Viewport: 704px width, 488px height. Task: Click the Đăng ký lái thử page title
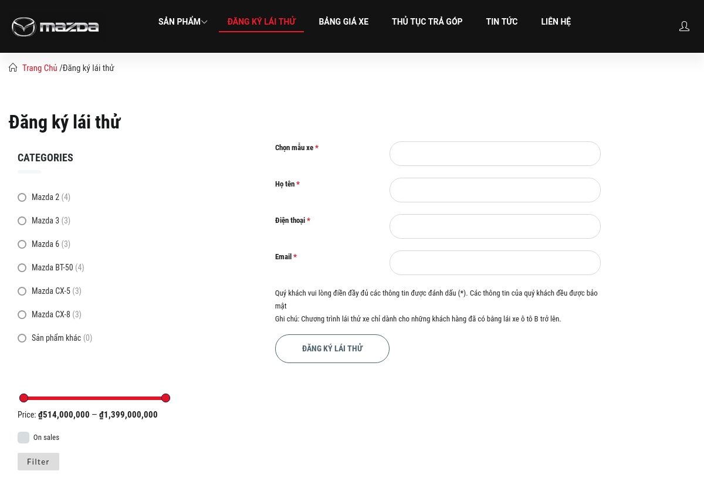pyautogui.click(x=65, y=123)
